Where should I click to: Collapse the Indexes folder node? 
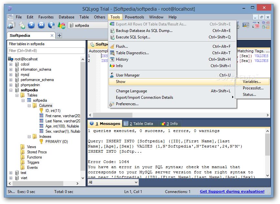[29, 137]
